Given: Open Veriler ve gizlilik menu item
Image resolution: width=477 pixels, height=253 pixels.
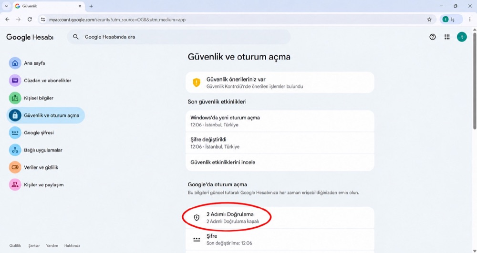Looking at the screenshot, I should [x=46, y=167].
